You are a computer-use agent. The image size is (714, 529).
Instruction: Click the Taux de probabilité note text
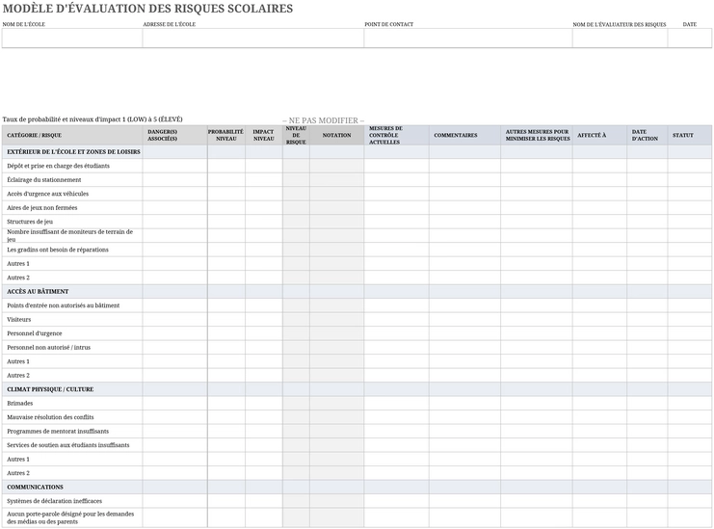[x=93, y=119]
